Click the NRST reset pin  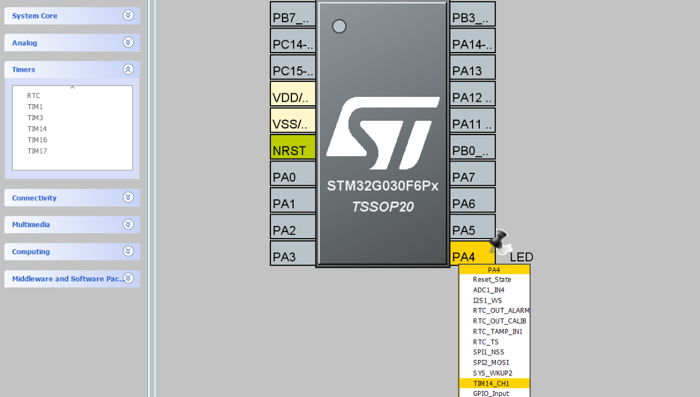(293, 147)
